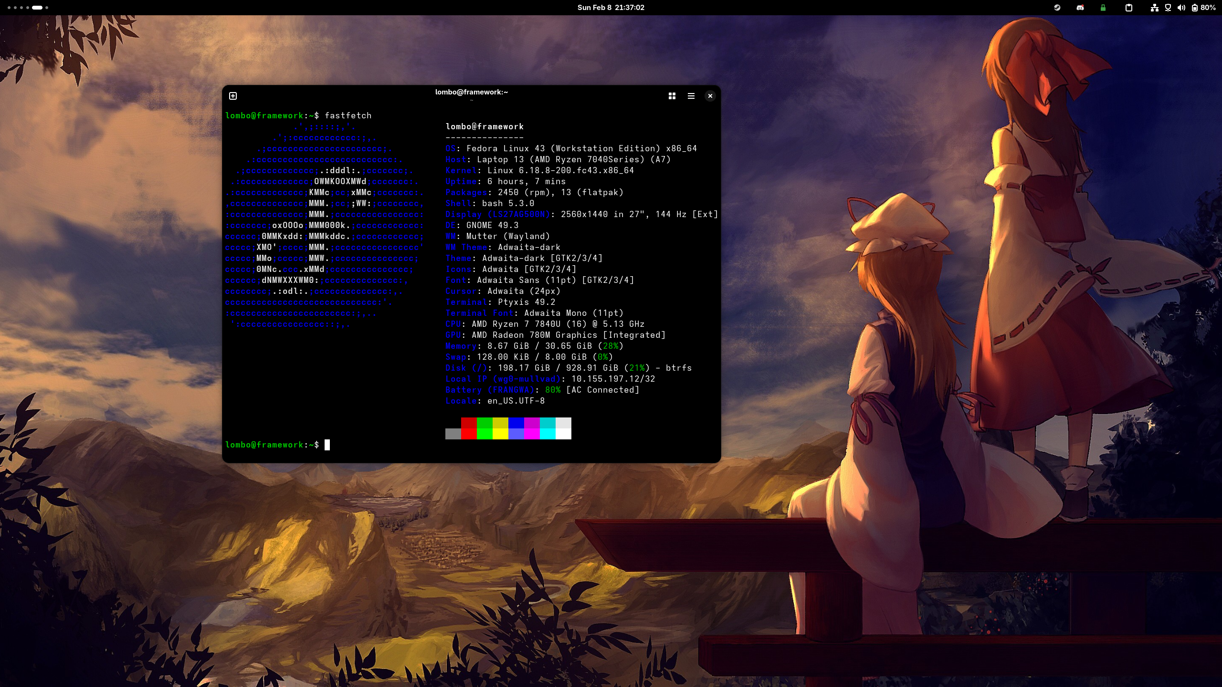
Task: Open the clipboard manager indicator
Action: 1128,8
